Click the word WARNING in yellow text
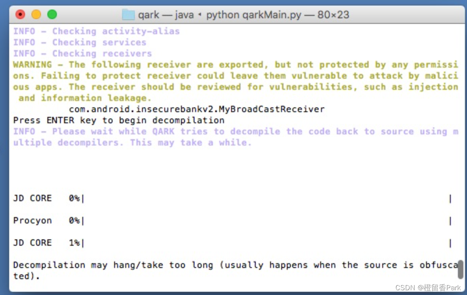This screenshot has height=295, width=467. [x=32, y=64]
